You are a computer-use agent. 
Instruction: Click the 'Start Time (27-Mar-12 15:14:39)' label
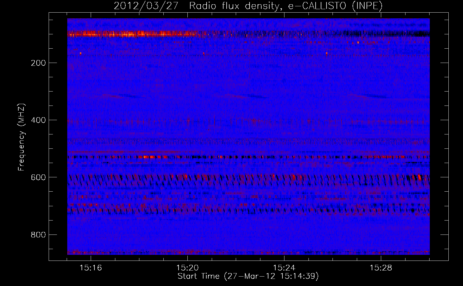pyautogui.click(x=248, y=276)
